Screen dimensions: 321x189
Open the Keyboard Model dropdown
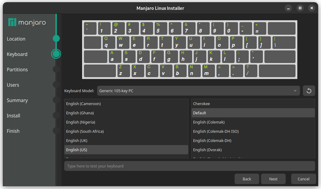pos(198,91)
